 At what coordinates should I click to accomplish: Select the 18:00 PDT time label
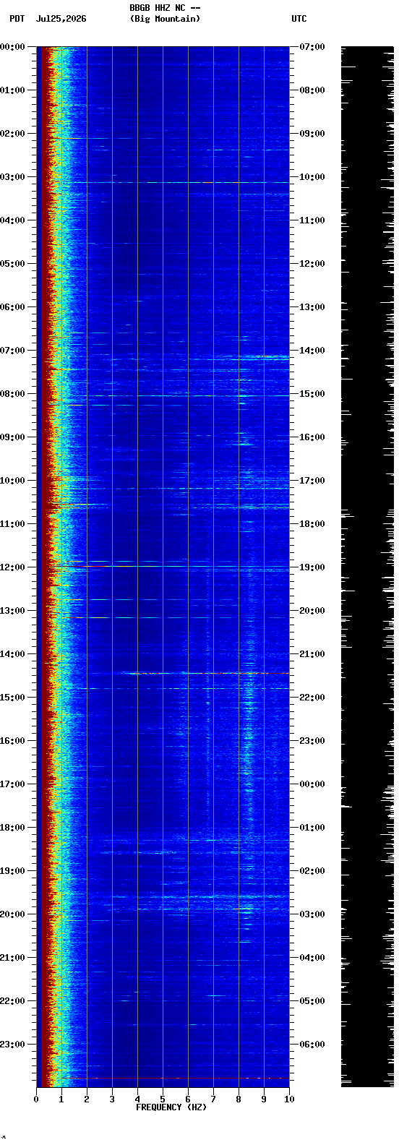pyautogui.click(x=12, y=828)
